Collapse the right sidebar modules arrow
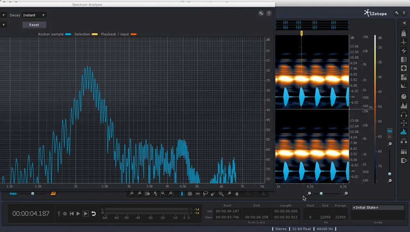 (x=404, y=23)
